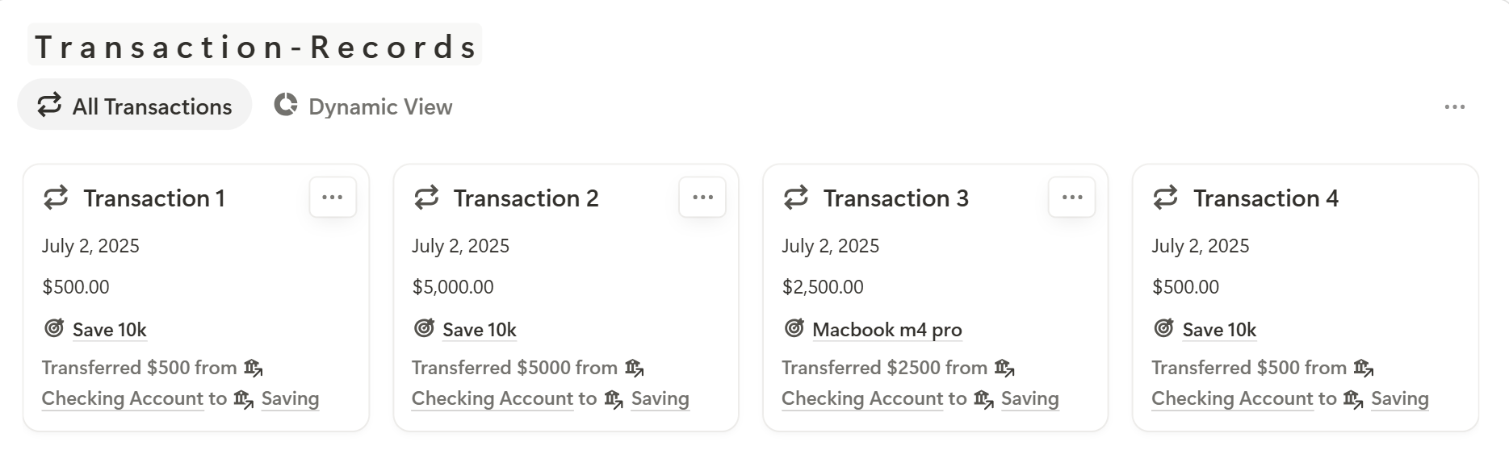1509x450 pixels.
Task: Switch to the All Transactions tab
Action: [x=135, y=105]
